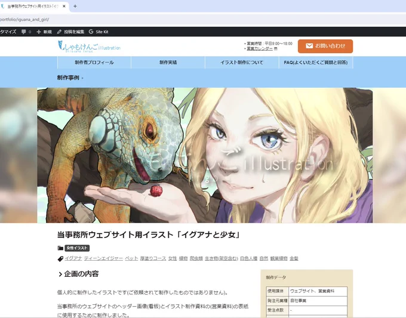Click the 受注点数 table cell

[x=277, y=310]
